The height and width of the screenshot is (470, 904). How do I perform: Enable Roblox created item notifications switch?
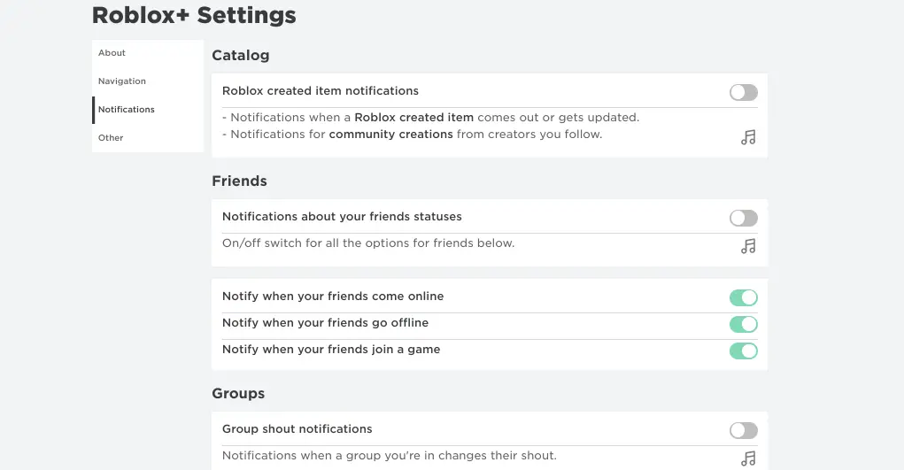pyautogui.click(x=743, y=92)
